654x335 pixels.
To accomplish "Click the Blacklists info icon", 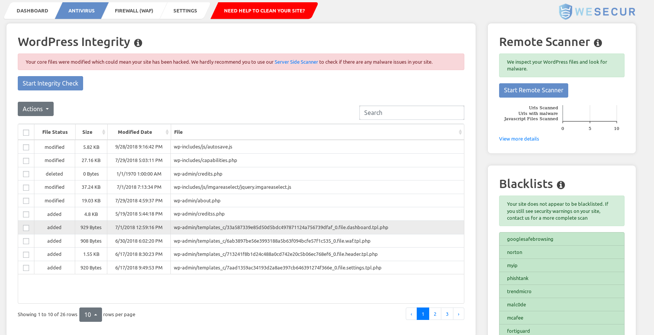I will [x=561, y=185].
